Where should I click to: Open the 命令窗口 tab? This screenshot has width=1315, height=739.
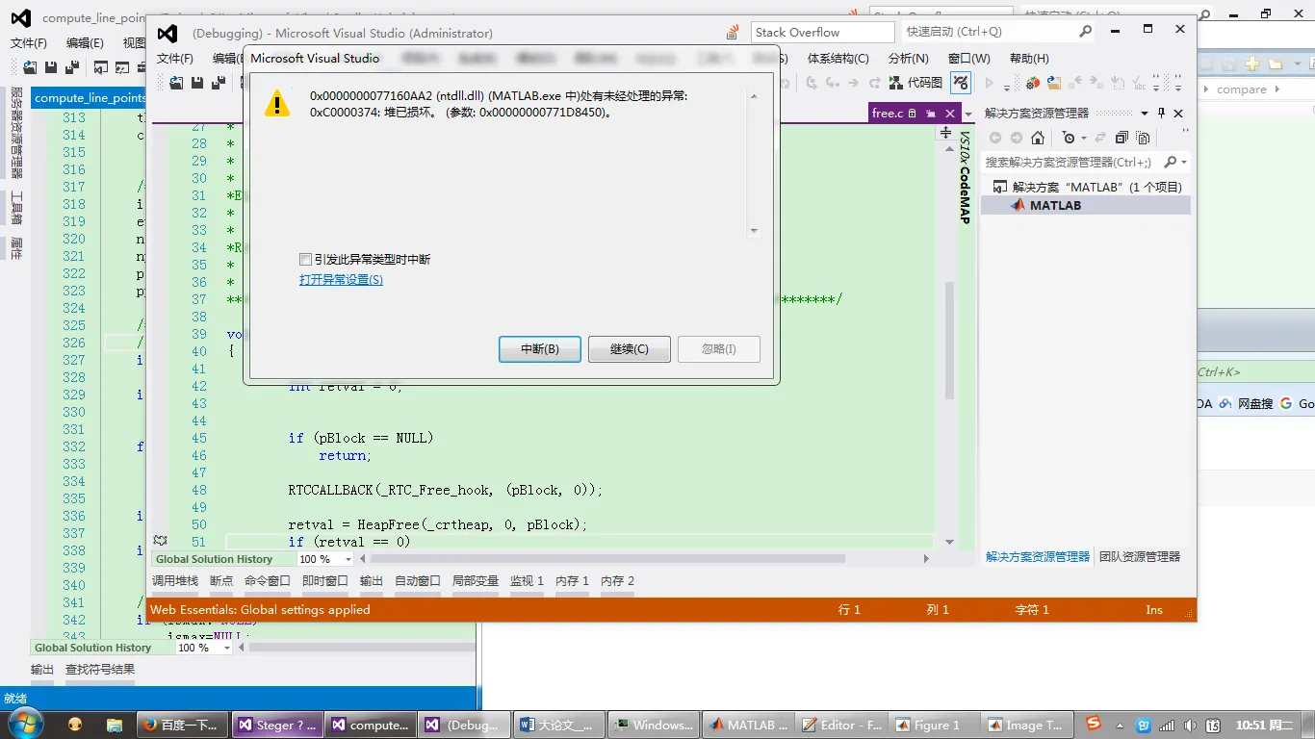click(268, 581)
